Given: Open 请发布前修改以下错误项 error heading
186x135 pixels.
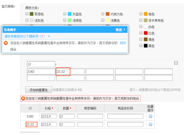Looking at the screenshot, I should click(x=24, y=36).
